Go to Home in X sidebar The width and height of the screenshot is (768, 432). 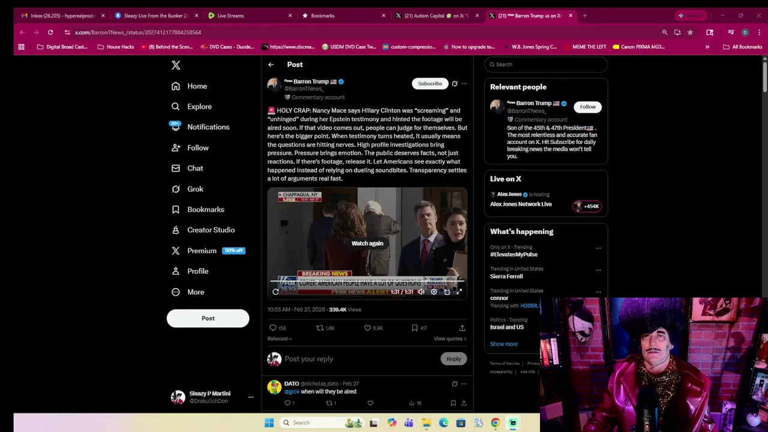[x=189, y=86]
